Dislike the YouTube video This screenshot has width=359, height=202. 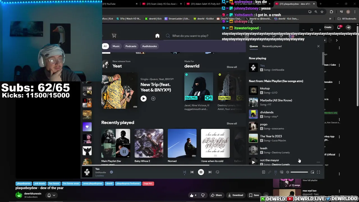[203, 195]
